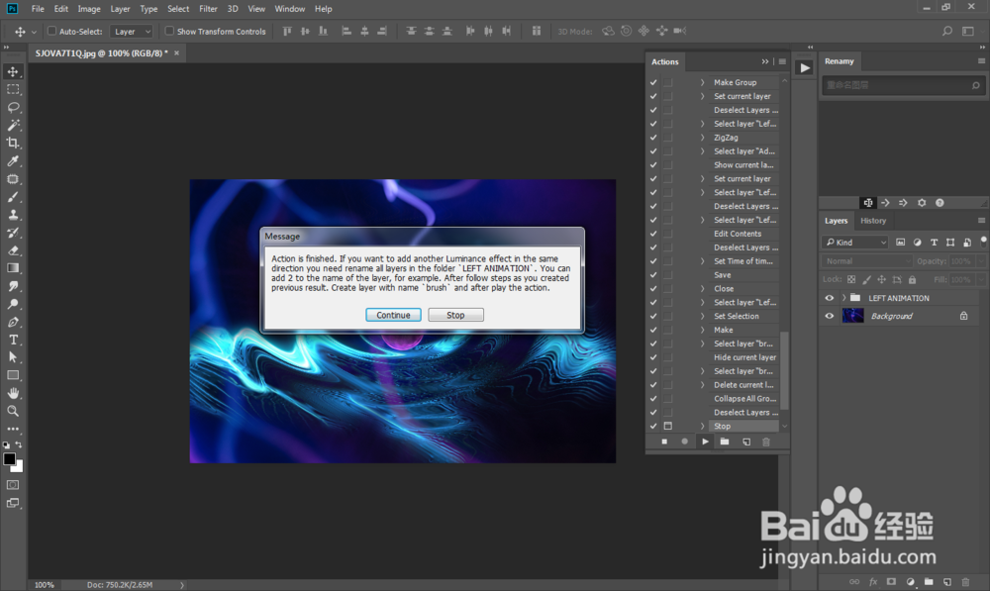Toggle checkmark for Close action step

point(653,288)
